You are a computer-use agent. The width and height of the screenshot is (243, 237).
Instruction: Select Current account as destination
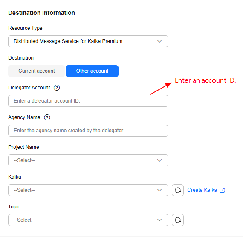36,71
